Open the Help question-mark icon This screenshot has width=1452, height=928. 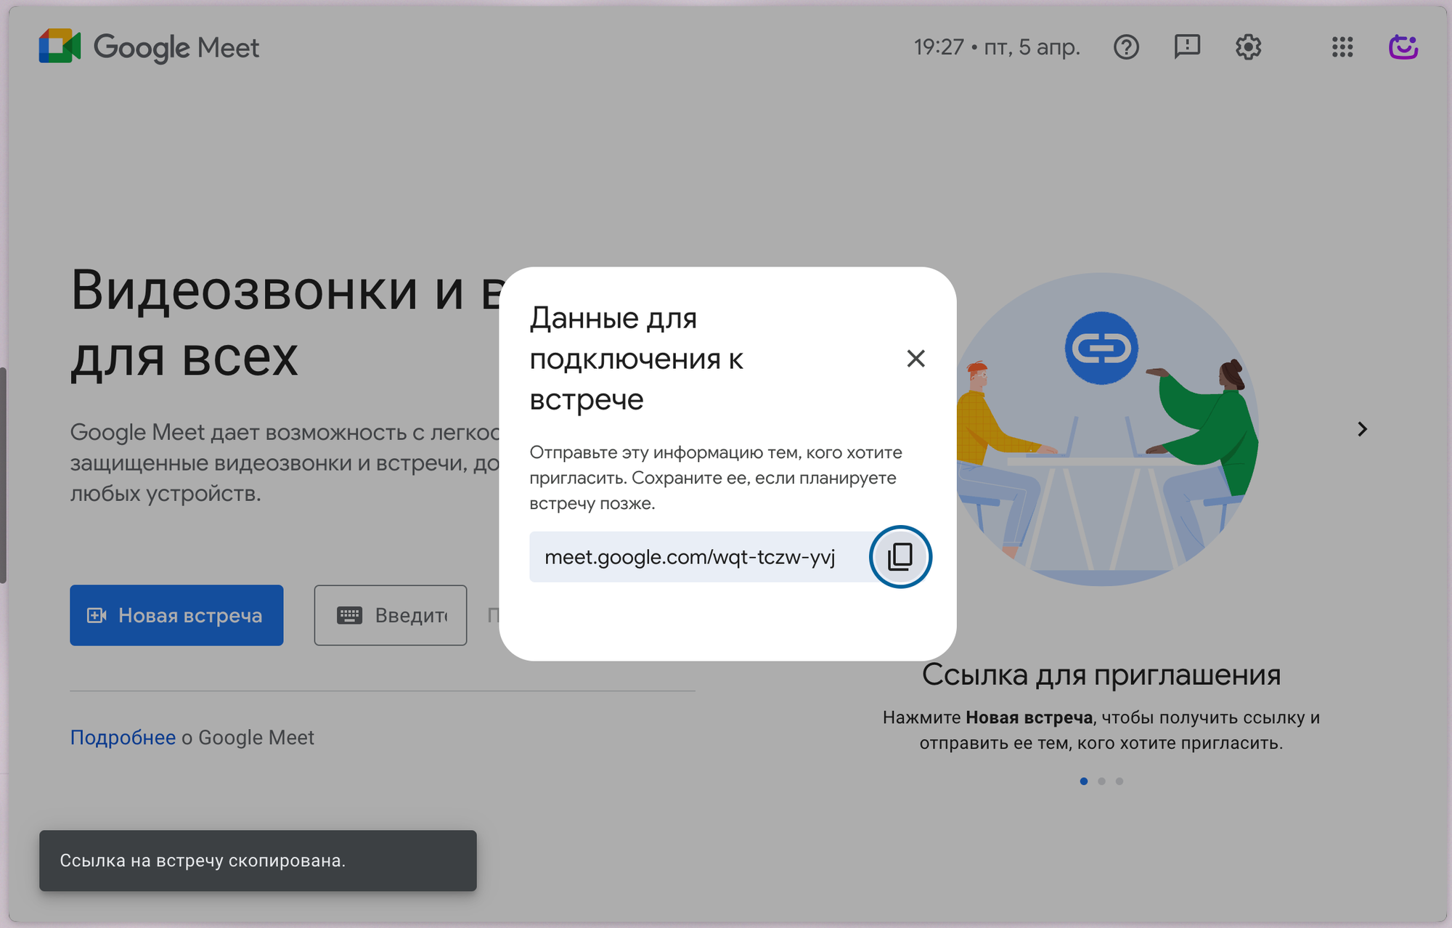(1126, 47)
